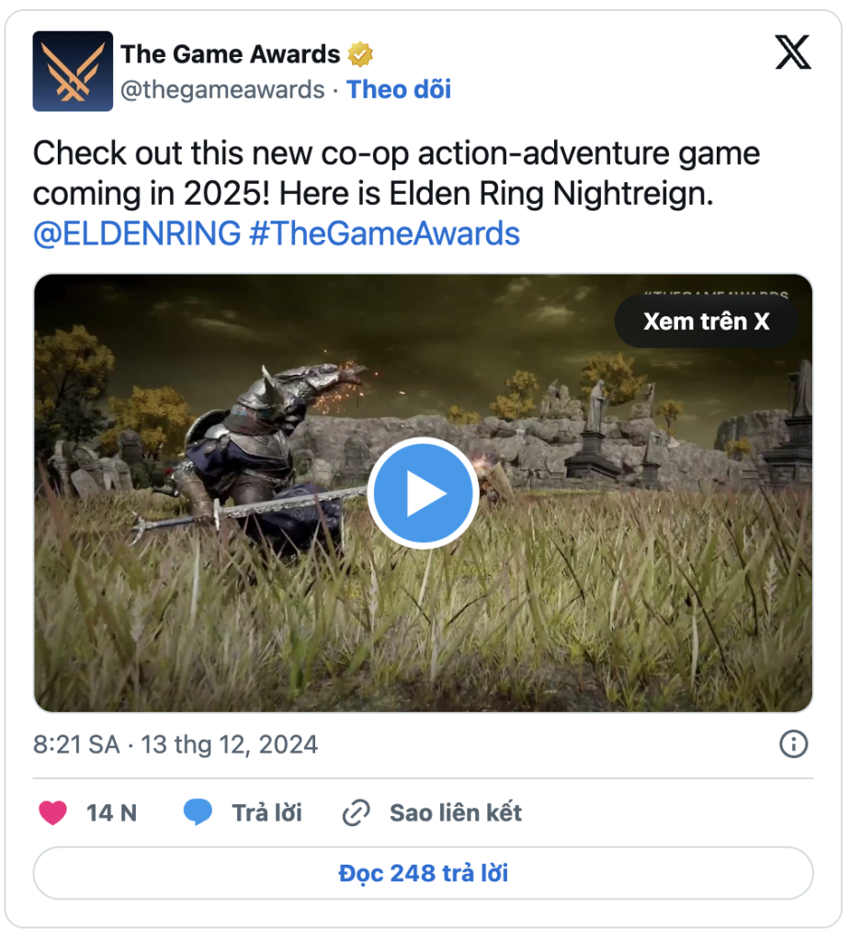Like the tweet with the heart icon
Screen dimensions: 850x941
pos(52,813)
